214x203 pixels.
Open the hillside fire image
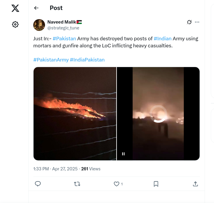pos(75,114)
